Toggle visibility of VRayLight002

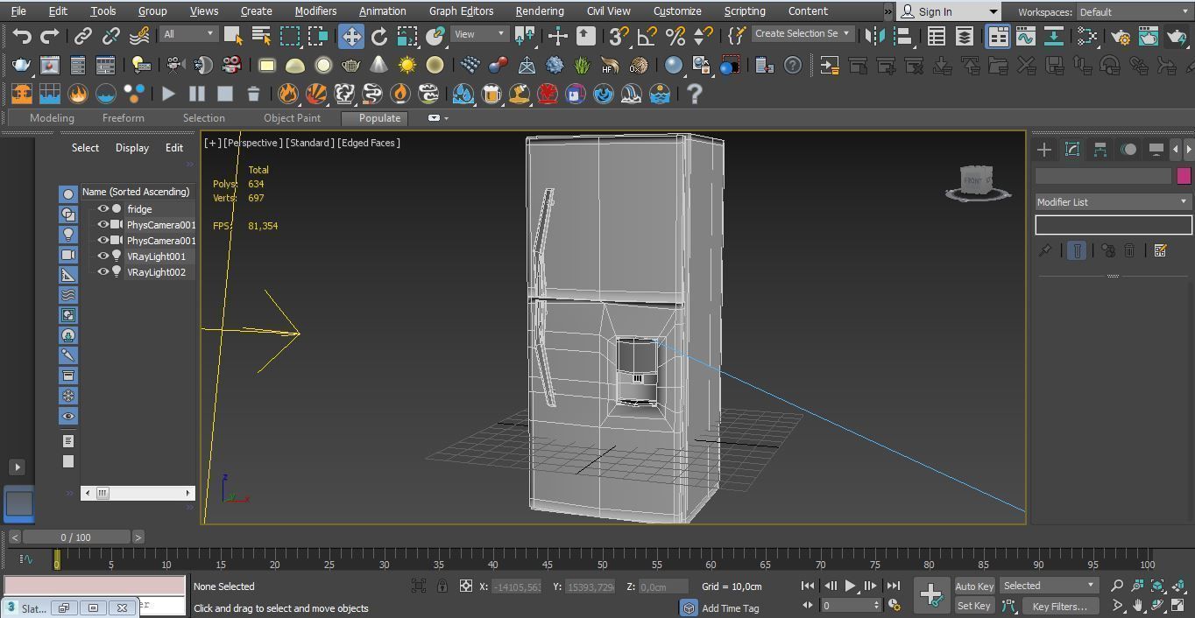tap(103, 272)
